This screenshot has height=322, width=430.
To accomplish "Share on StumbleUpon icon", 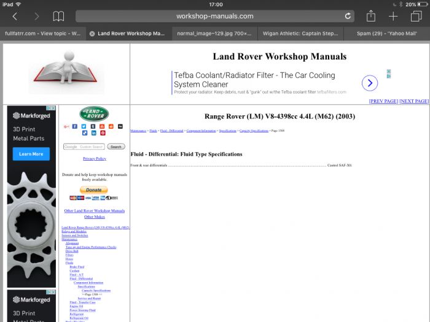I will (x=102, y=126).
